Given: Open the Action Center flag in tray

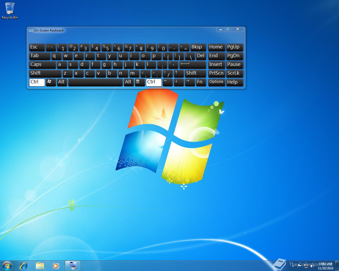Looking at the screenshot, I should click(x=300, y=266).
